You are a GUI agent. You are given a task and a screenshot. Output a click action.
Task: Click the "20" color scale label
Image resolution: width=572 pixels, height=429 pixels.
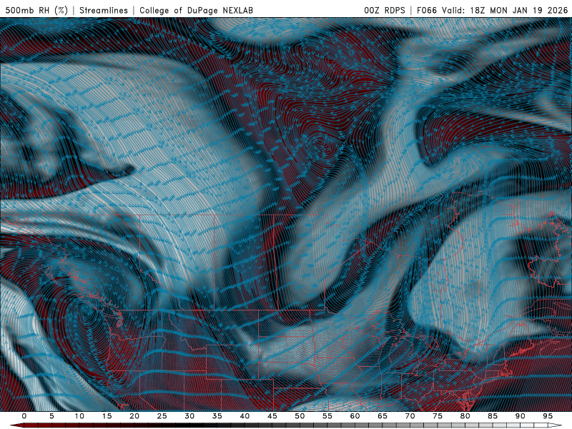point(134,416)
